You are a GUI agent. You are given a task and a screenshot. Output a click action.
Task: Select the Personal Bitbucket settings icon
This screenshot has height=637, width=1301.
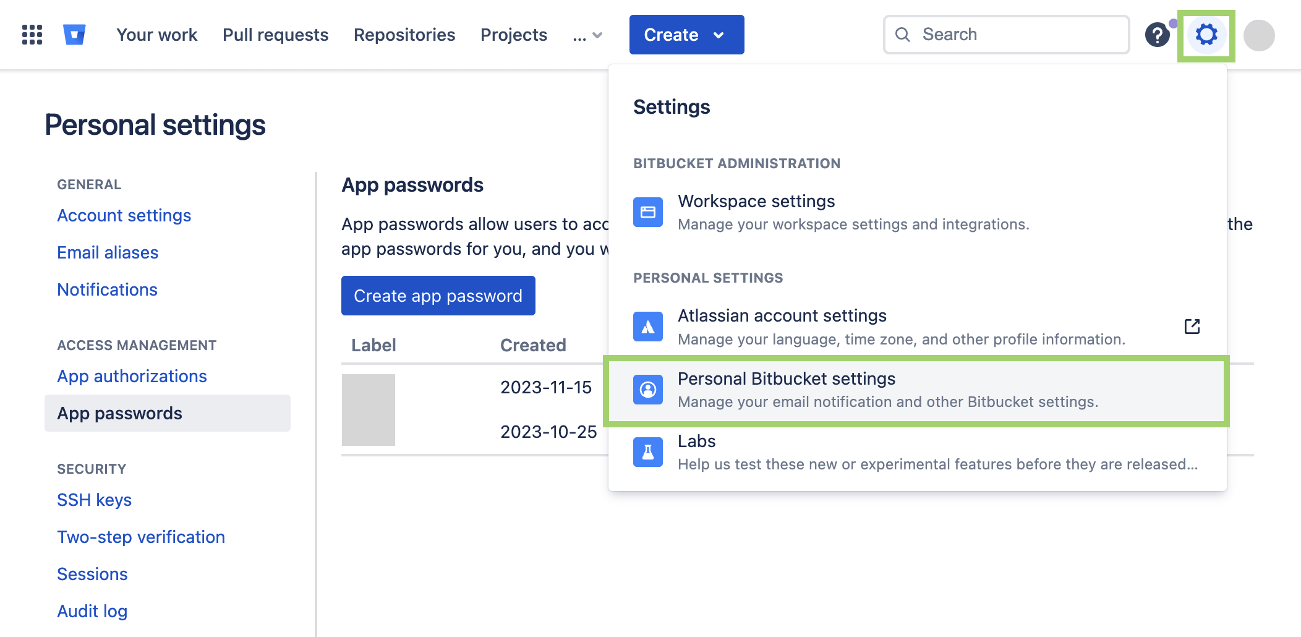click(647, 389)
